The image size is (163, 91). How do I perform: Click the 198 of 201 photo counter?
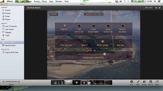point(148,8)
